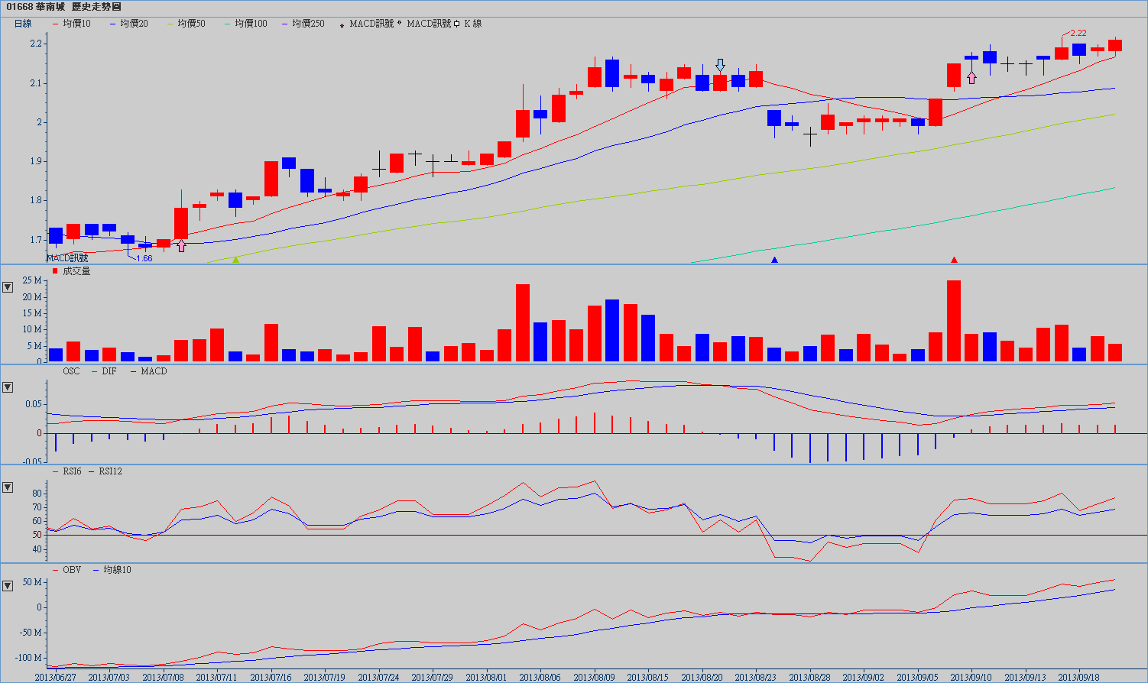Open the volume panel dropdown arrow
This screenshot has height=683, width=1148.
click(8, 287)
